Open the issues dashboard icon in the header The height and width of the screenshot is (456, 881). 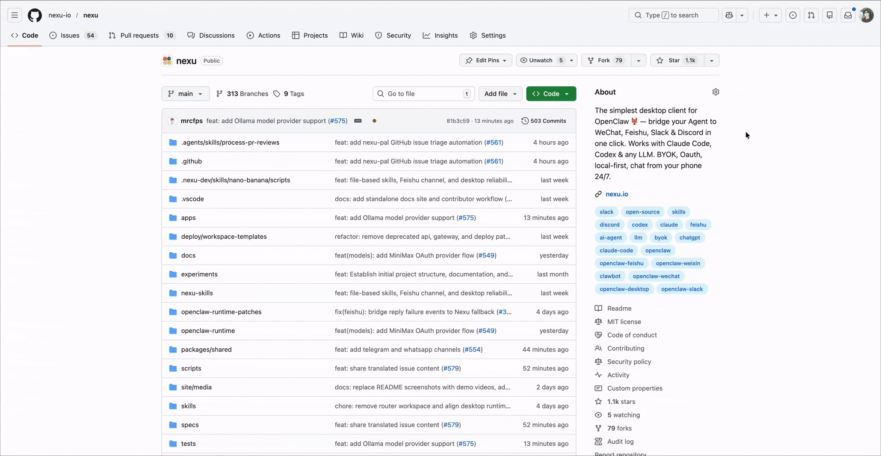pos(793,15)
